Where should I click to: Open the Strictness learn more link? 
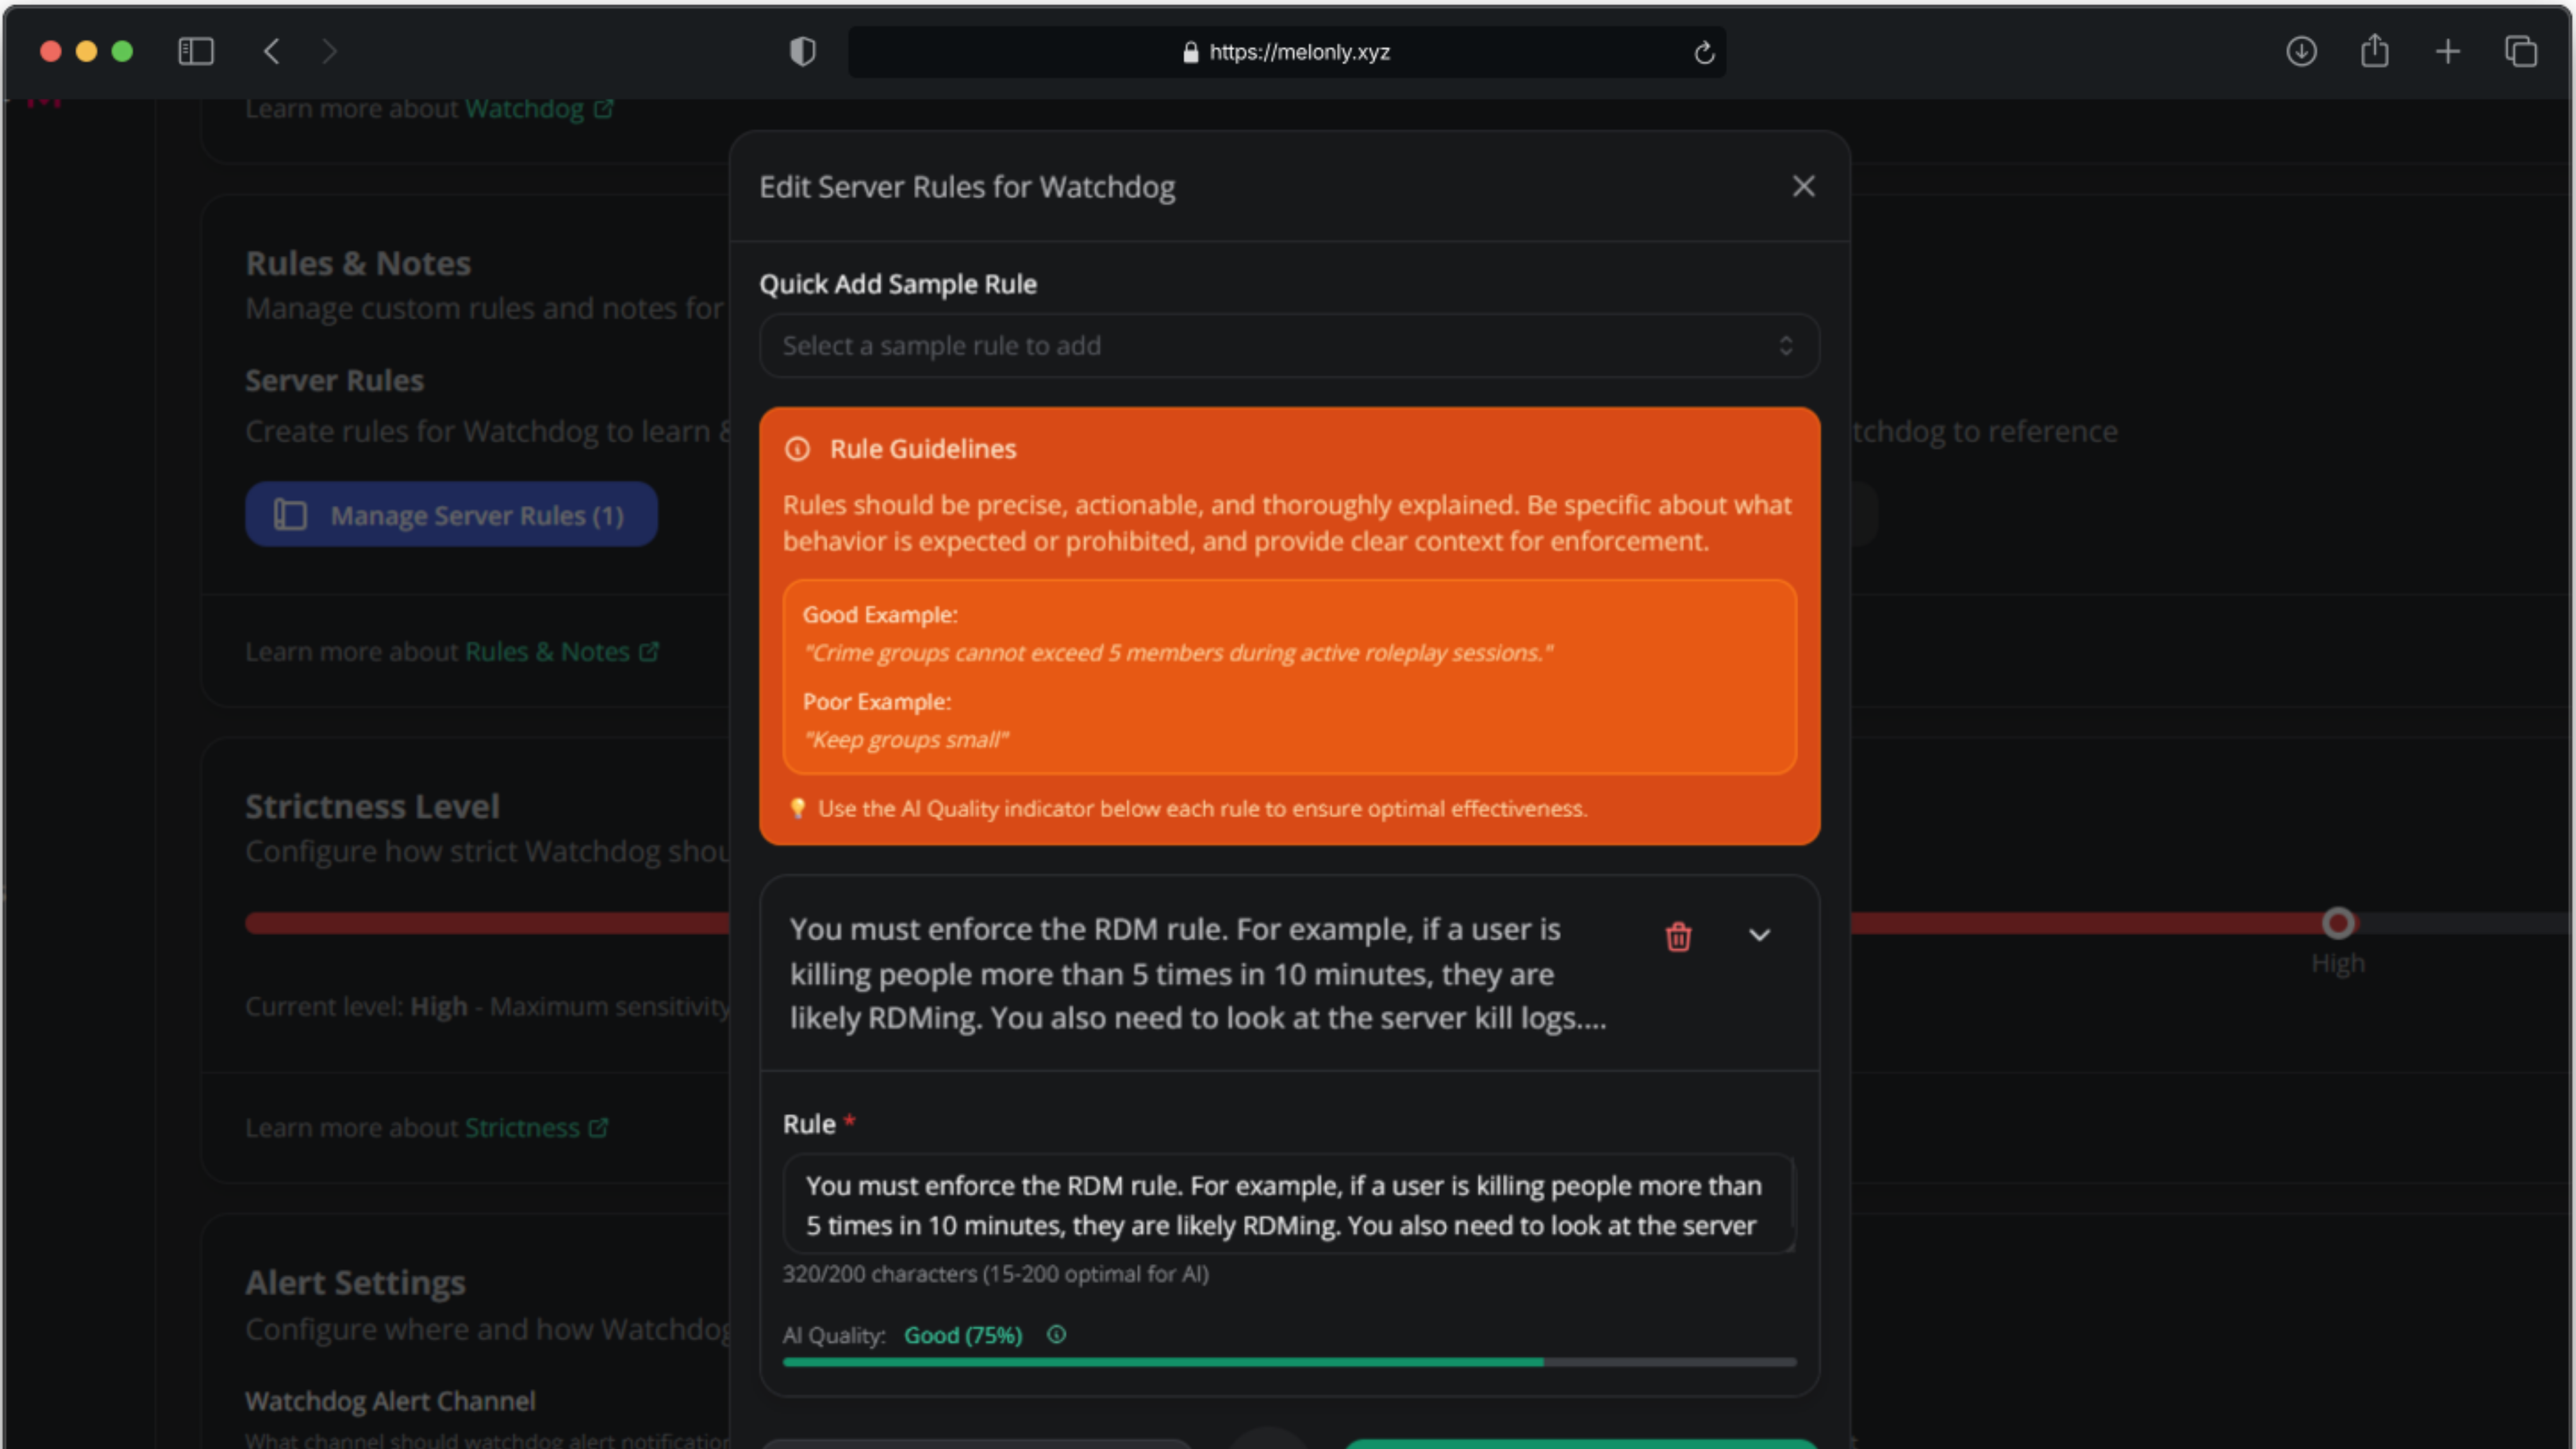coord(536,1128)
